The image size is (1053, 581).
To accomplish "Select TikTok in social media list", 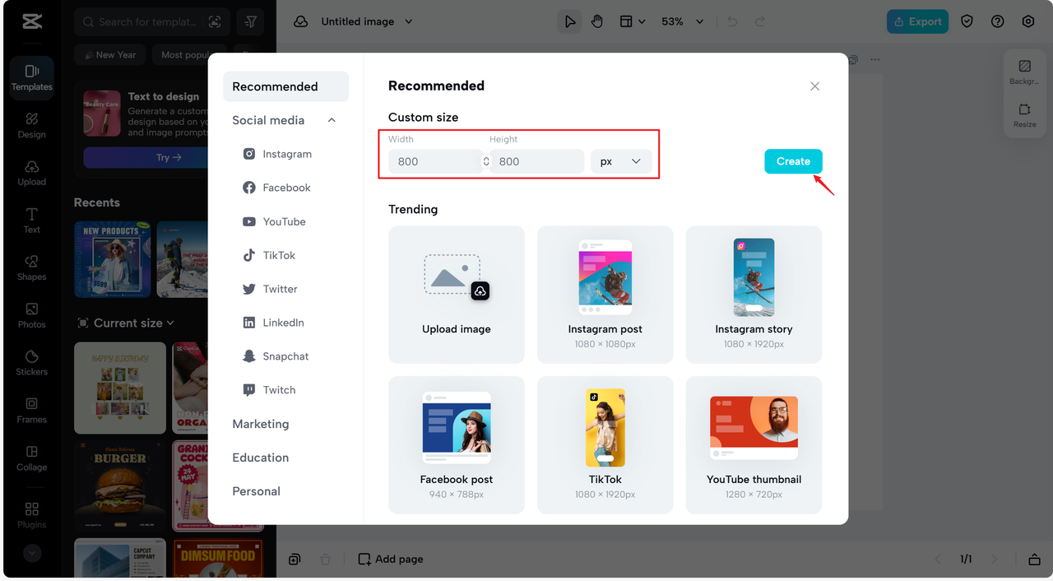I will tap(269, 255).
